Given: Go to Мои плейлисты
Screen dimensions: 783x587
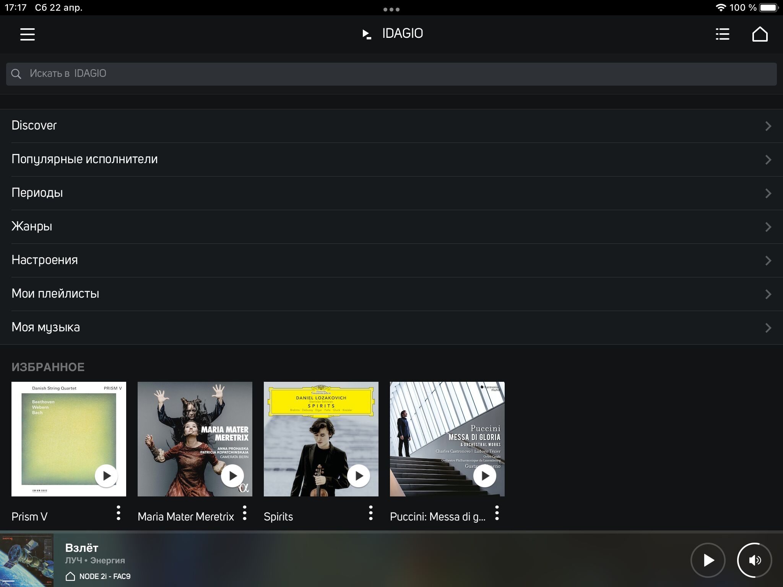Looking at the screenshot, I should [55, 293].
